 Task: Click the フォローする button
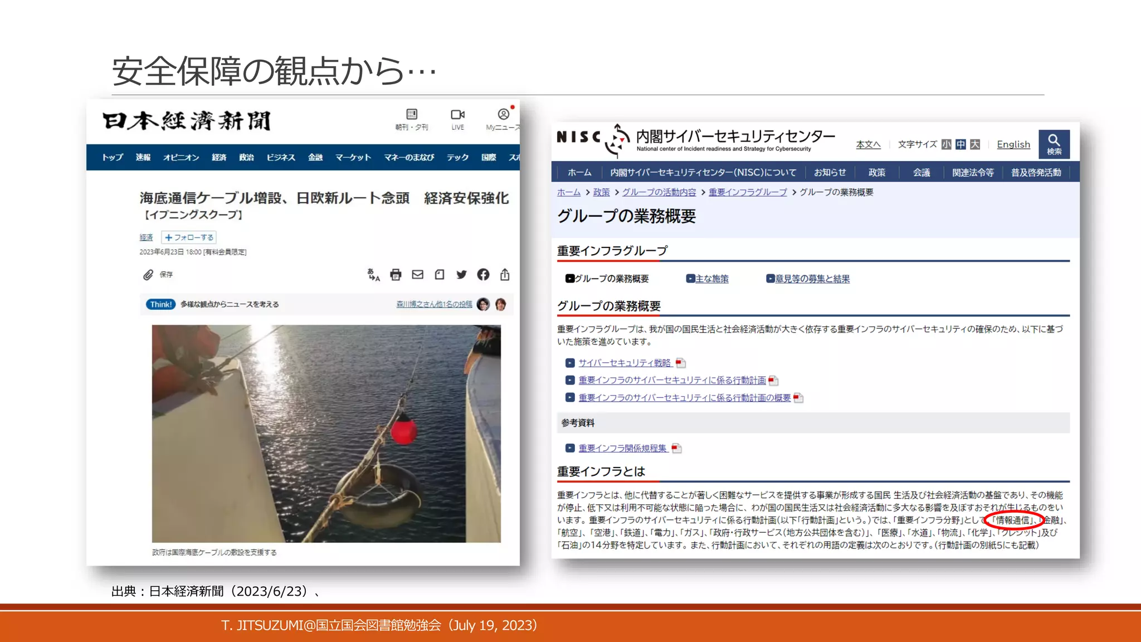[x=189, y=237]
